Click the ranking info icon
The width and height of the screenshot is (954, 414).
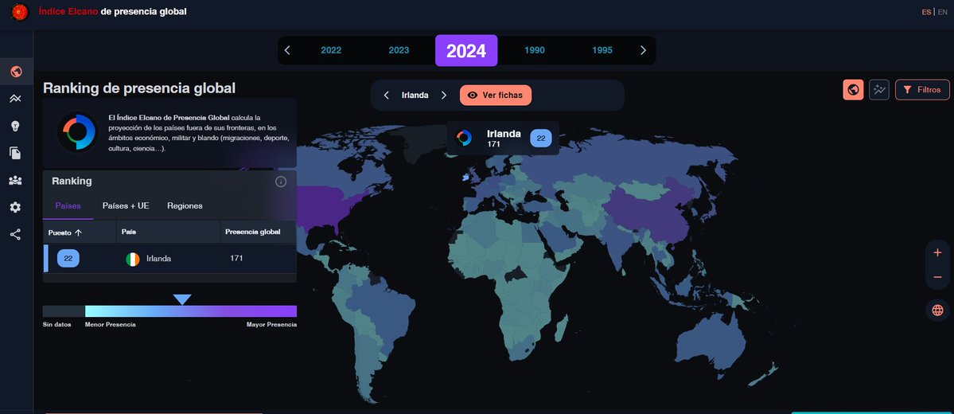[x=281, y=182]
